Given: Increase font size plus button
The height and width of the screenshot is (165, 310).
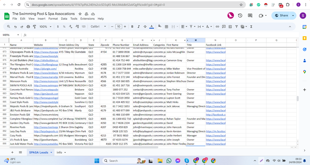Looking at the screenshot, I should pyautogui.click(x=125, y=26).
